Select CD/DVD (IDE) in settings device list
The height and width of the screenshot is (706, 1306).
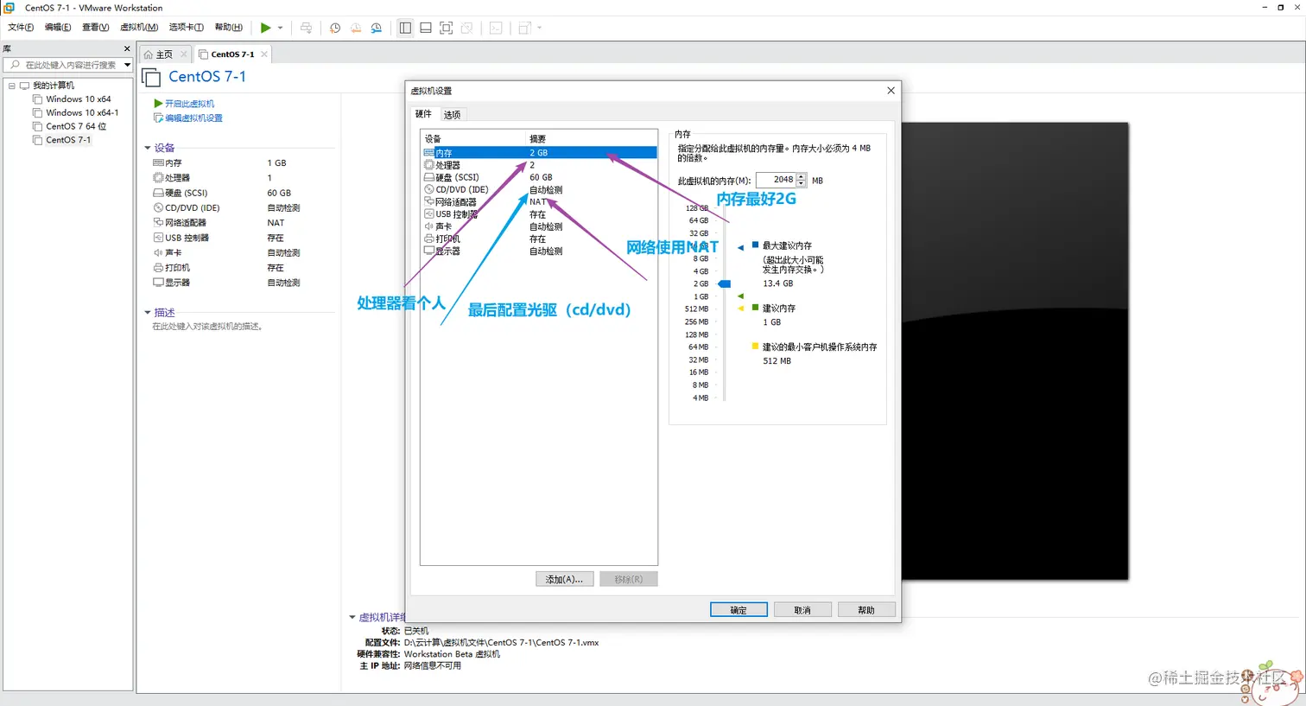539,190
